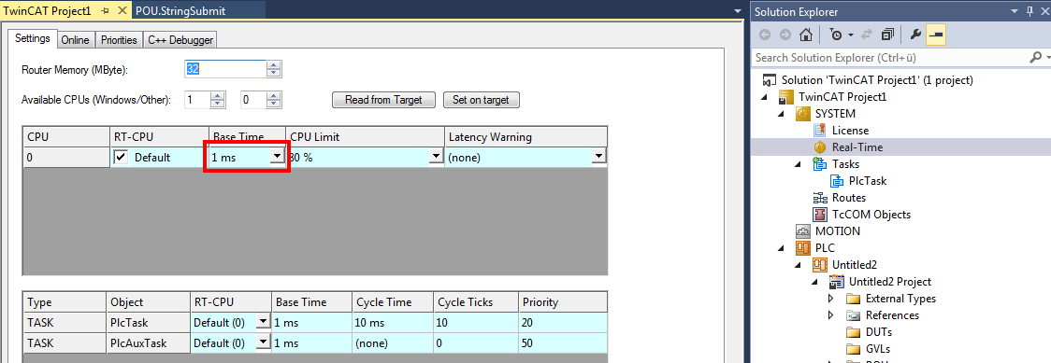Click the Untitled2 Project icon
Viewport: 1051px width, 363px height.
click(837, 282)
